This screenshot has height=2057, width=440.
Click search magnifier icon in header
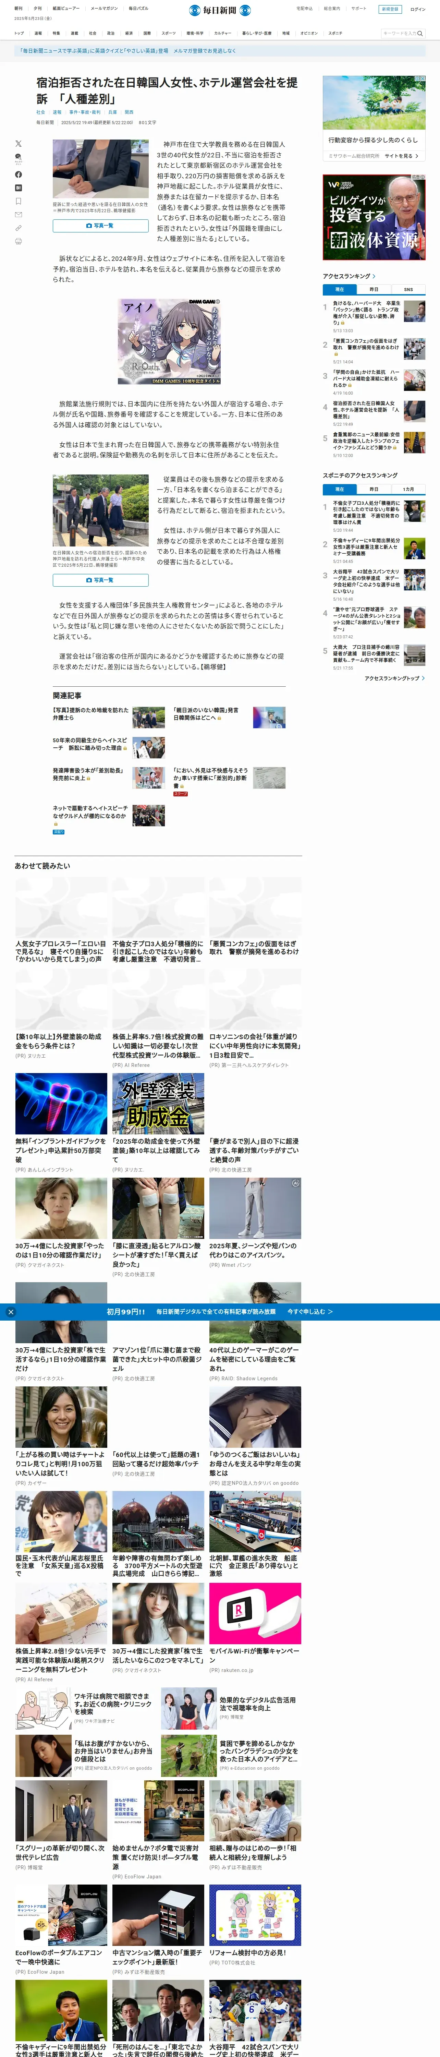coord(420,34)
